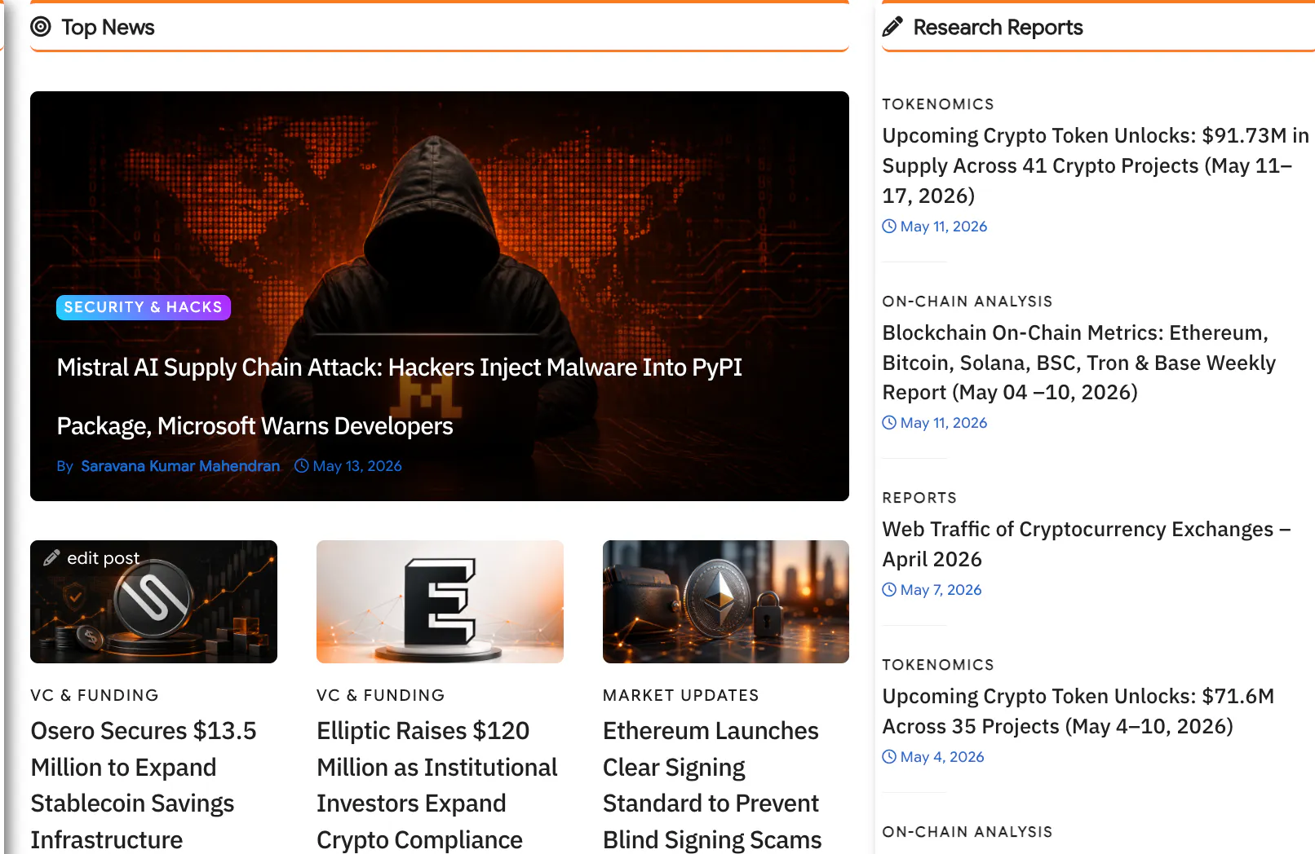Click the VC & Funding label above Elliptic
Screen dimensions: 1315x854
(381, 695)
